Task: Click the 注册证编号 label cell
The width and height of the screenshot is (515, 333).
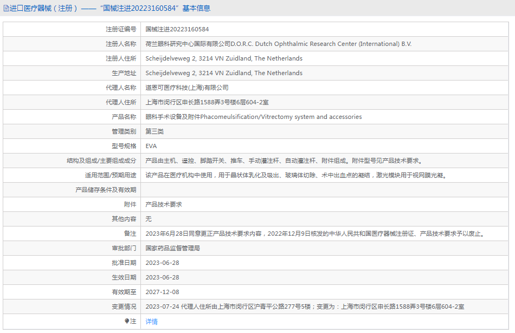Action: click(121, 29)
